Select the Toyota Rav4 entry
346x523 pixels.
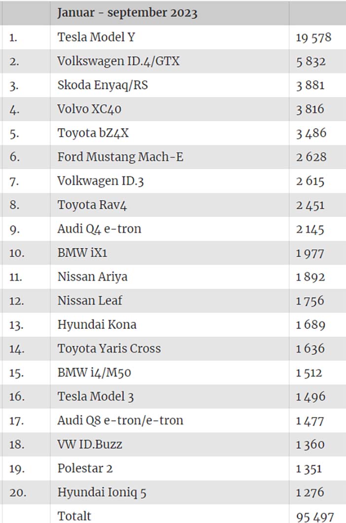(x=92, y=205)
